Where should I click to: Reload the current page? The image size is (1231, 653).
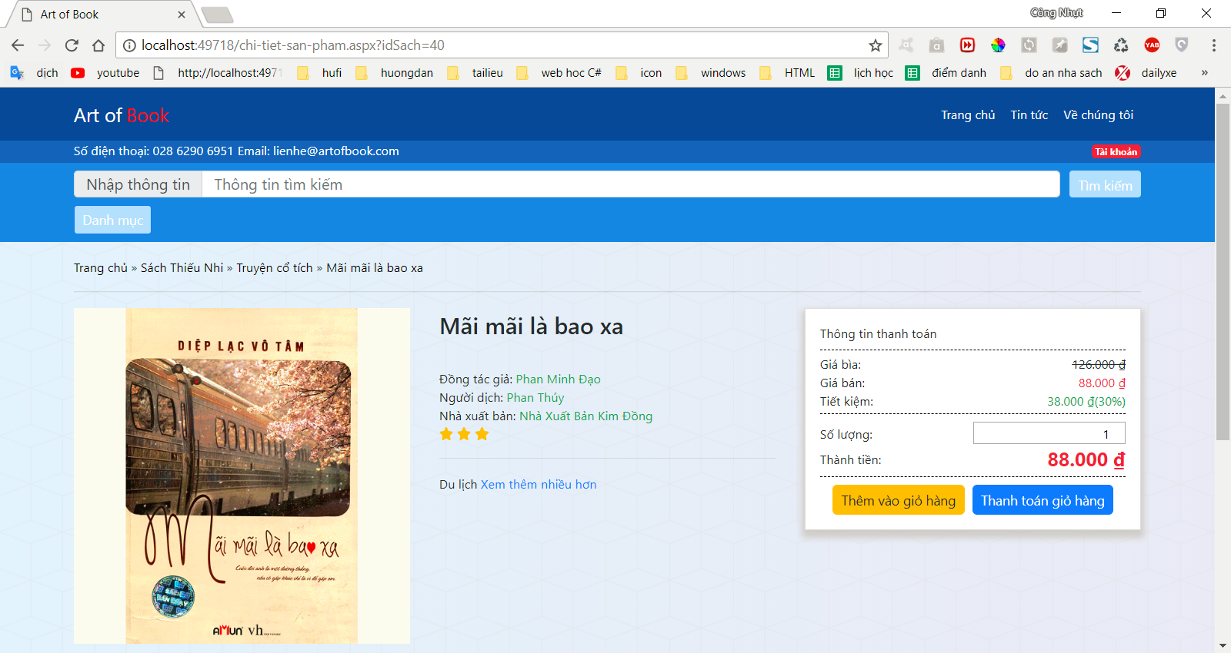pyautogui.click(x=72, y=45)
